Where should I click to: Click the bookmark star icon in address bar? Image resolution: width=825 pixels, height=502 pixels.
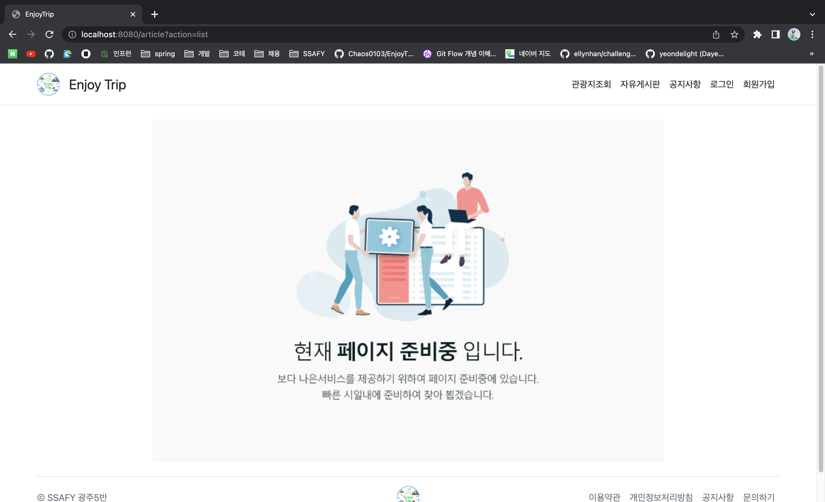coord(734,34)
